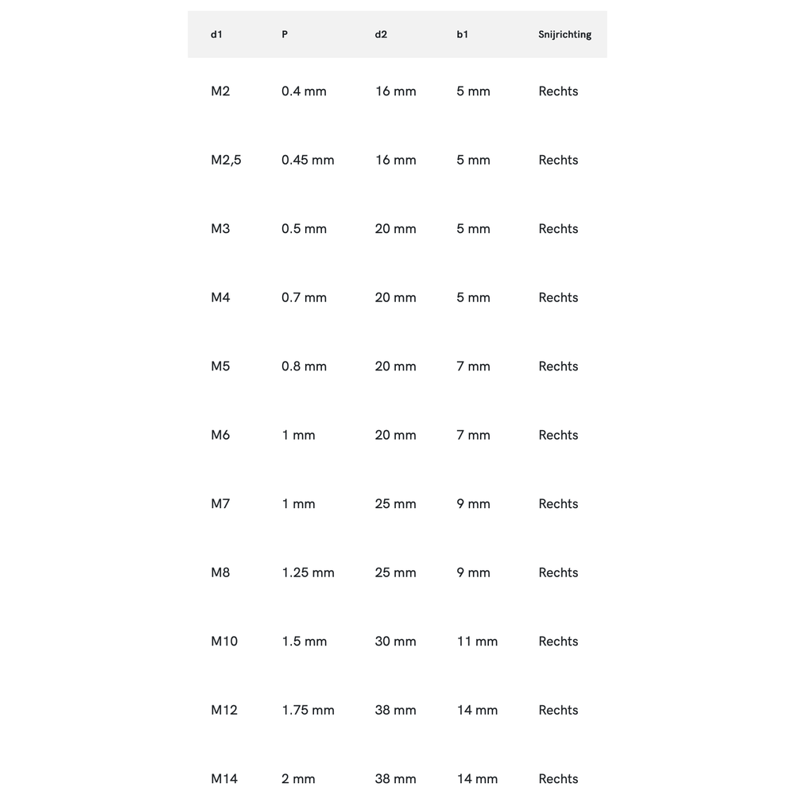Image resolution: width=795 pixels, height=795 pixels.
Task: Click the 11 mm b1 value
Action: click(x=477, y=642)
